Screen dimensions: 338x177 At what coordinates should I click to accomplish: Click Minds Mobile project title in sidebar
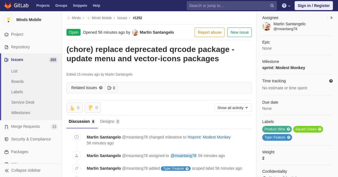(x=29, y=20)
